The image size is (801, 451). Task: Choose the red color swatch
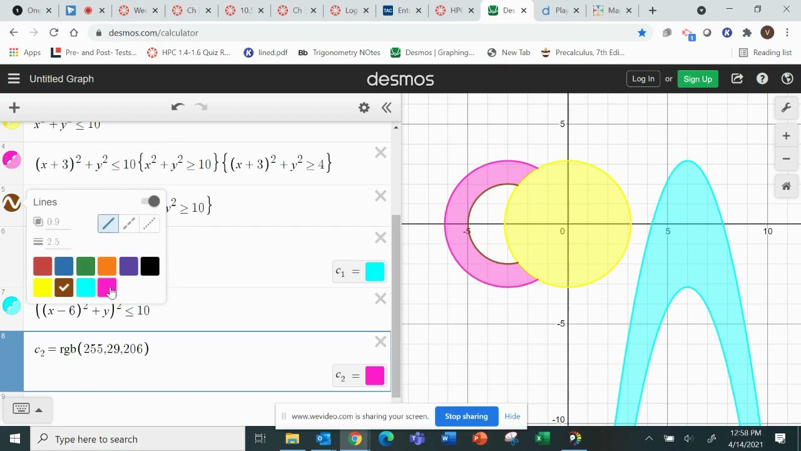click(x=43, y=266)
